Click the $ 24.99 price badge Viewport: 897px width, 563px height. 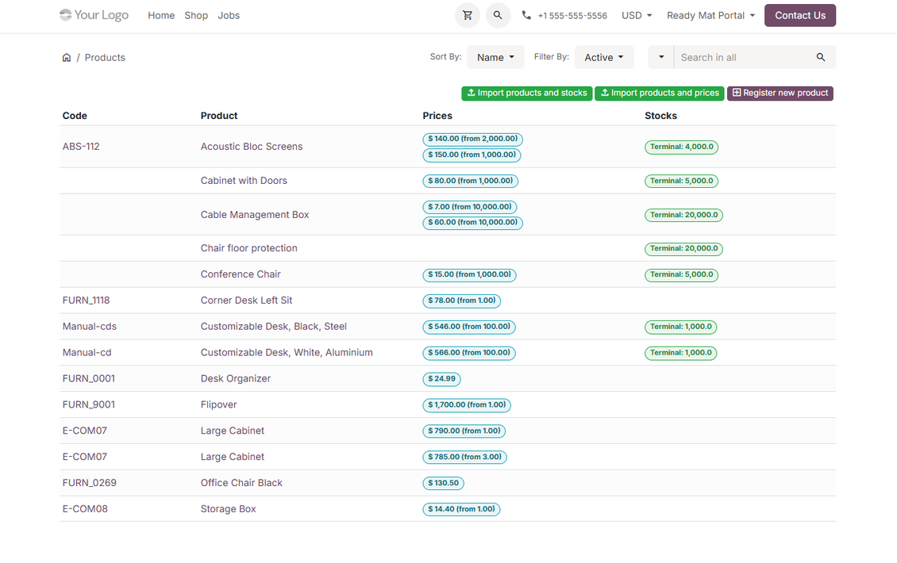pos(441,379)
